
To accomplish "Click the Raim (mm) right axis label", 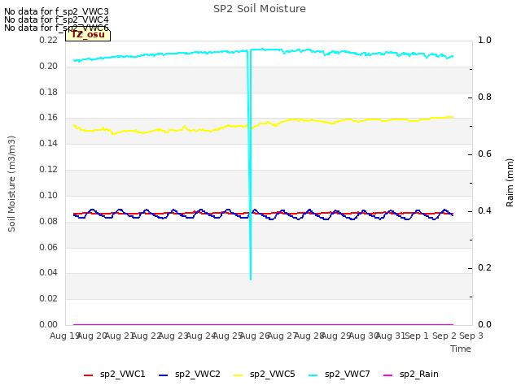I will (x=510, y=183).
